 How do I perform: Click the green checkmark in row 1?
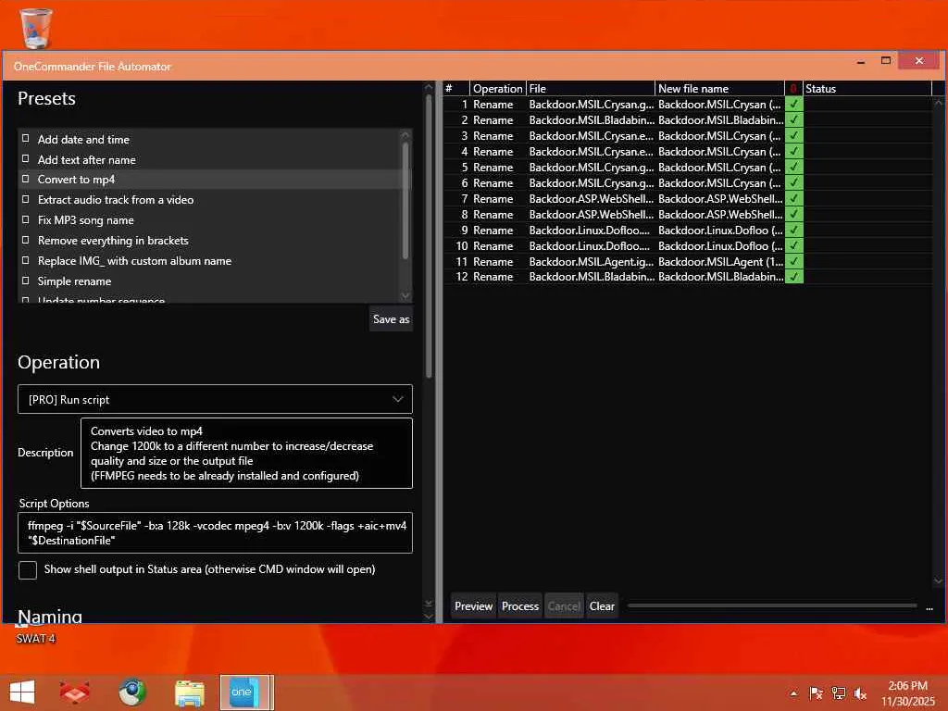(793, 104)
